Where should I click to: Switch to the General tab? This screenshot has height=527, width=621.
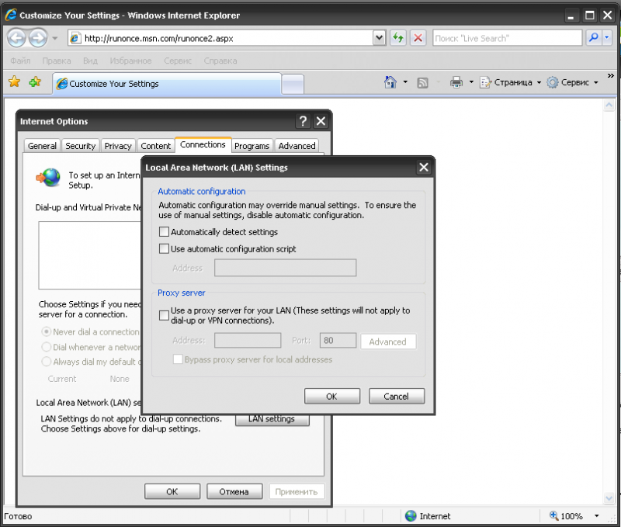pyautogui.click(x=42, y=146)
